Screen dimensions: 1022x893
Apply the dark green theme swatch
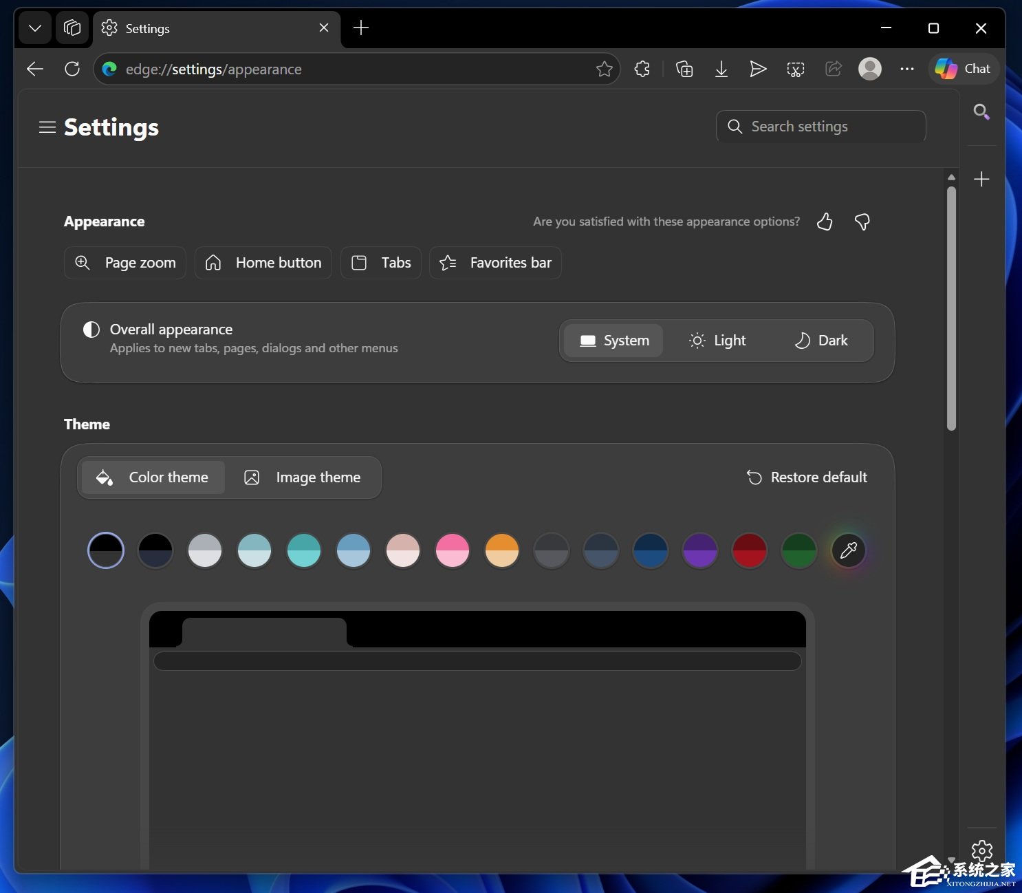click(x=799, y=550)
